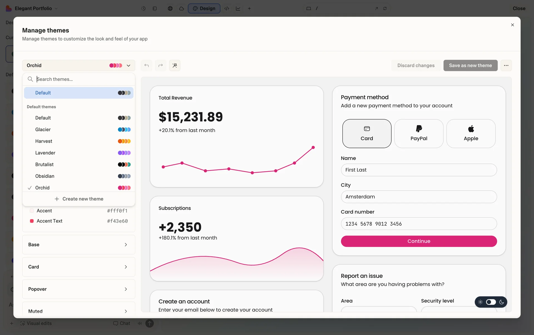
Task: Click Save as new theme button
Action: 470,65
